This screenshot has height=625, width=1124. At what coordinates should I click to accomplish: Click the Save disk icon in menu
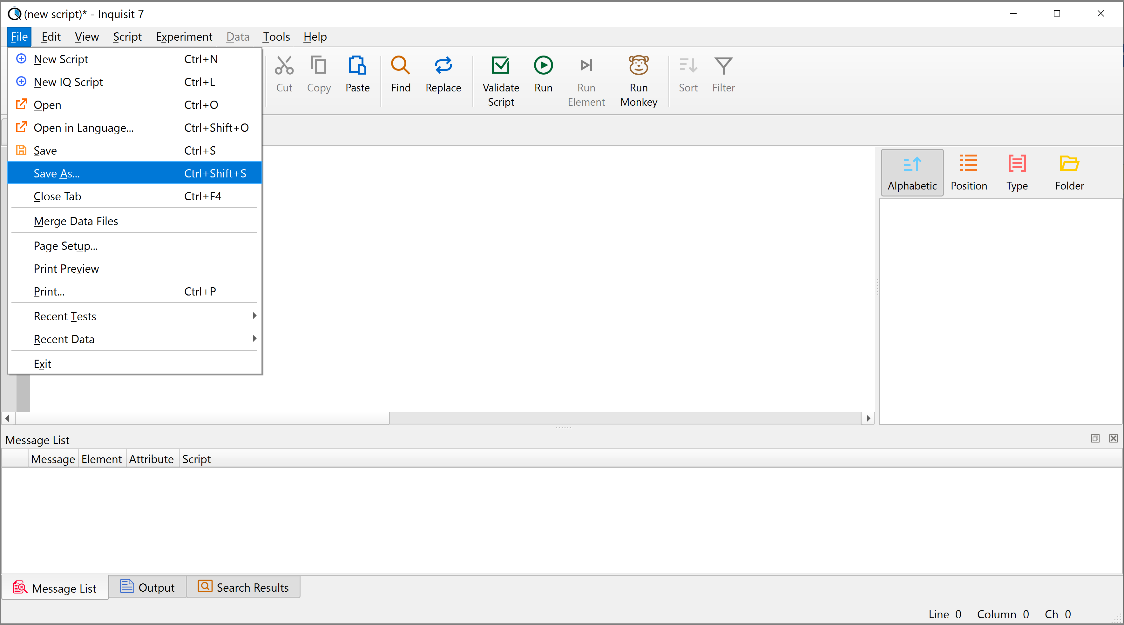pyautogui.click(x=21, y=150)
